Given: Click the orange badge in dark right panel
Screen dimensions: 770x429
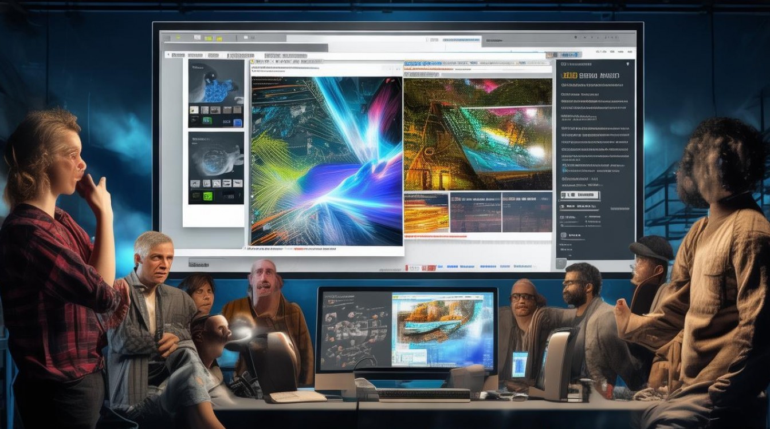Looking at the screenshot, I should [x=568, y=75].
